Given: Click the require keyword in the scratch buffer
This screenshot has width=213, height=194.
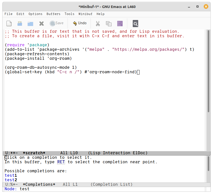Looking at the screenshot, I should [x=16, y=45].
